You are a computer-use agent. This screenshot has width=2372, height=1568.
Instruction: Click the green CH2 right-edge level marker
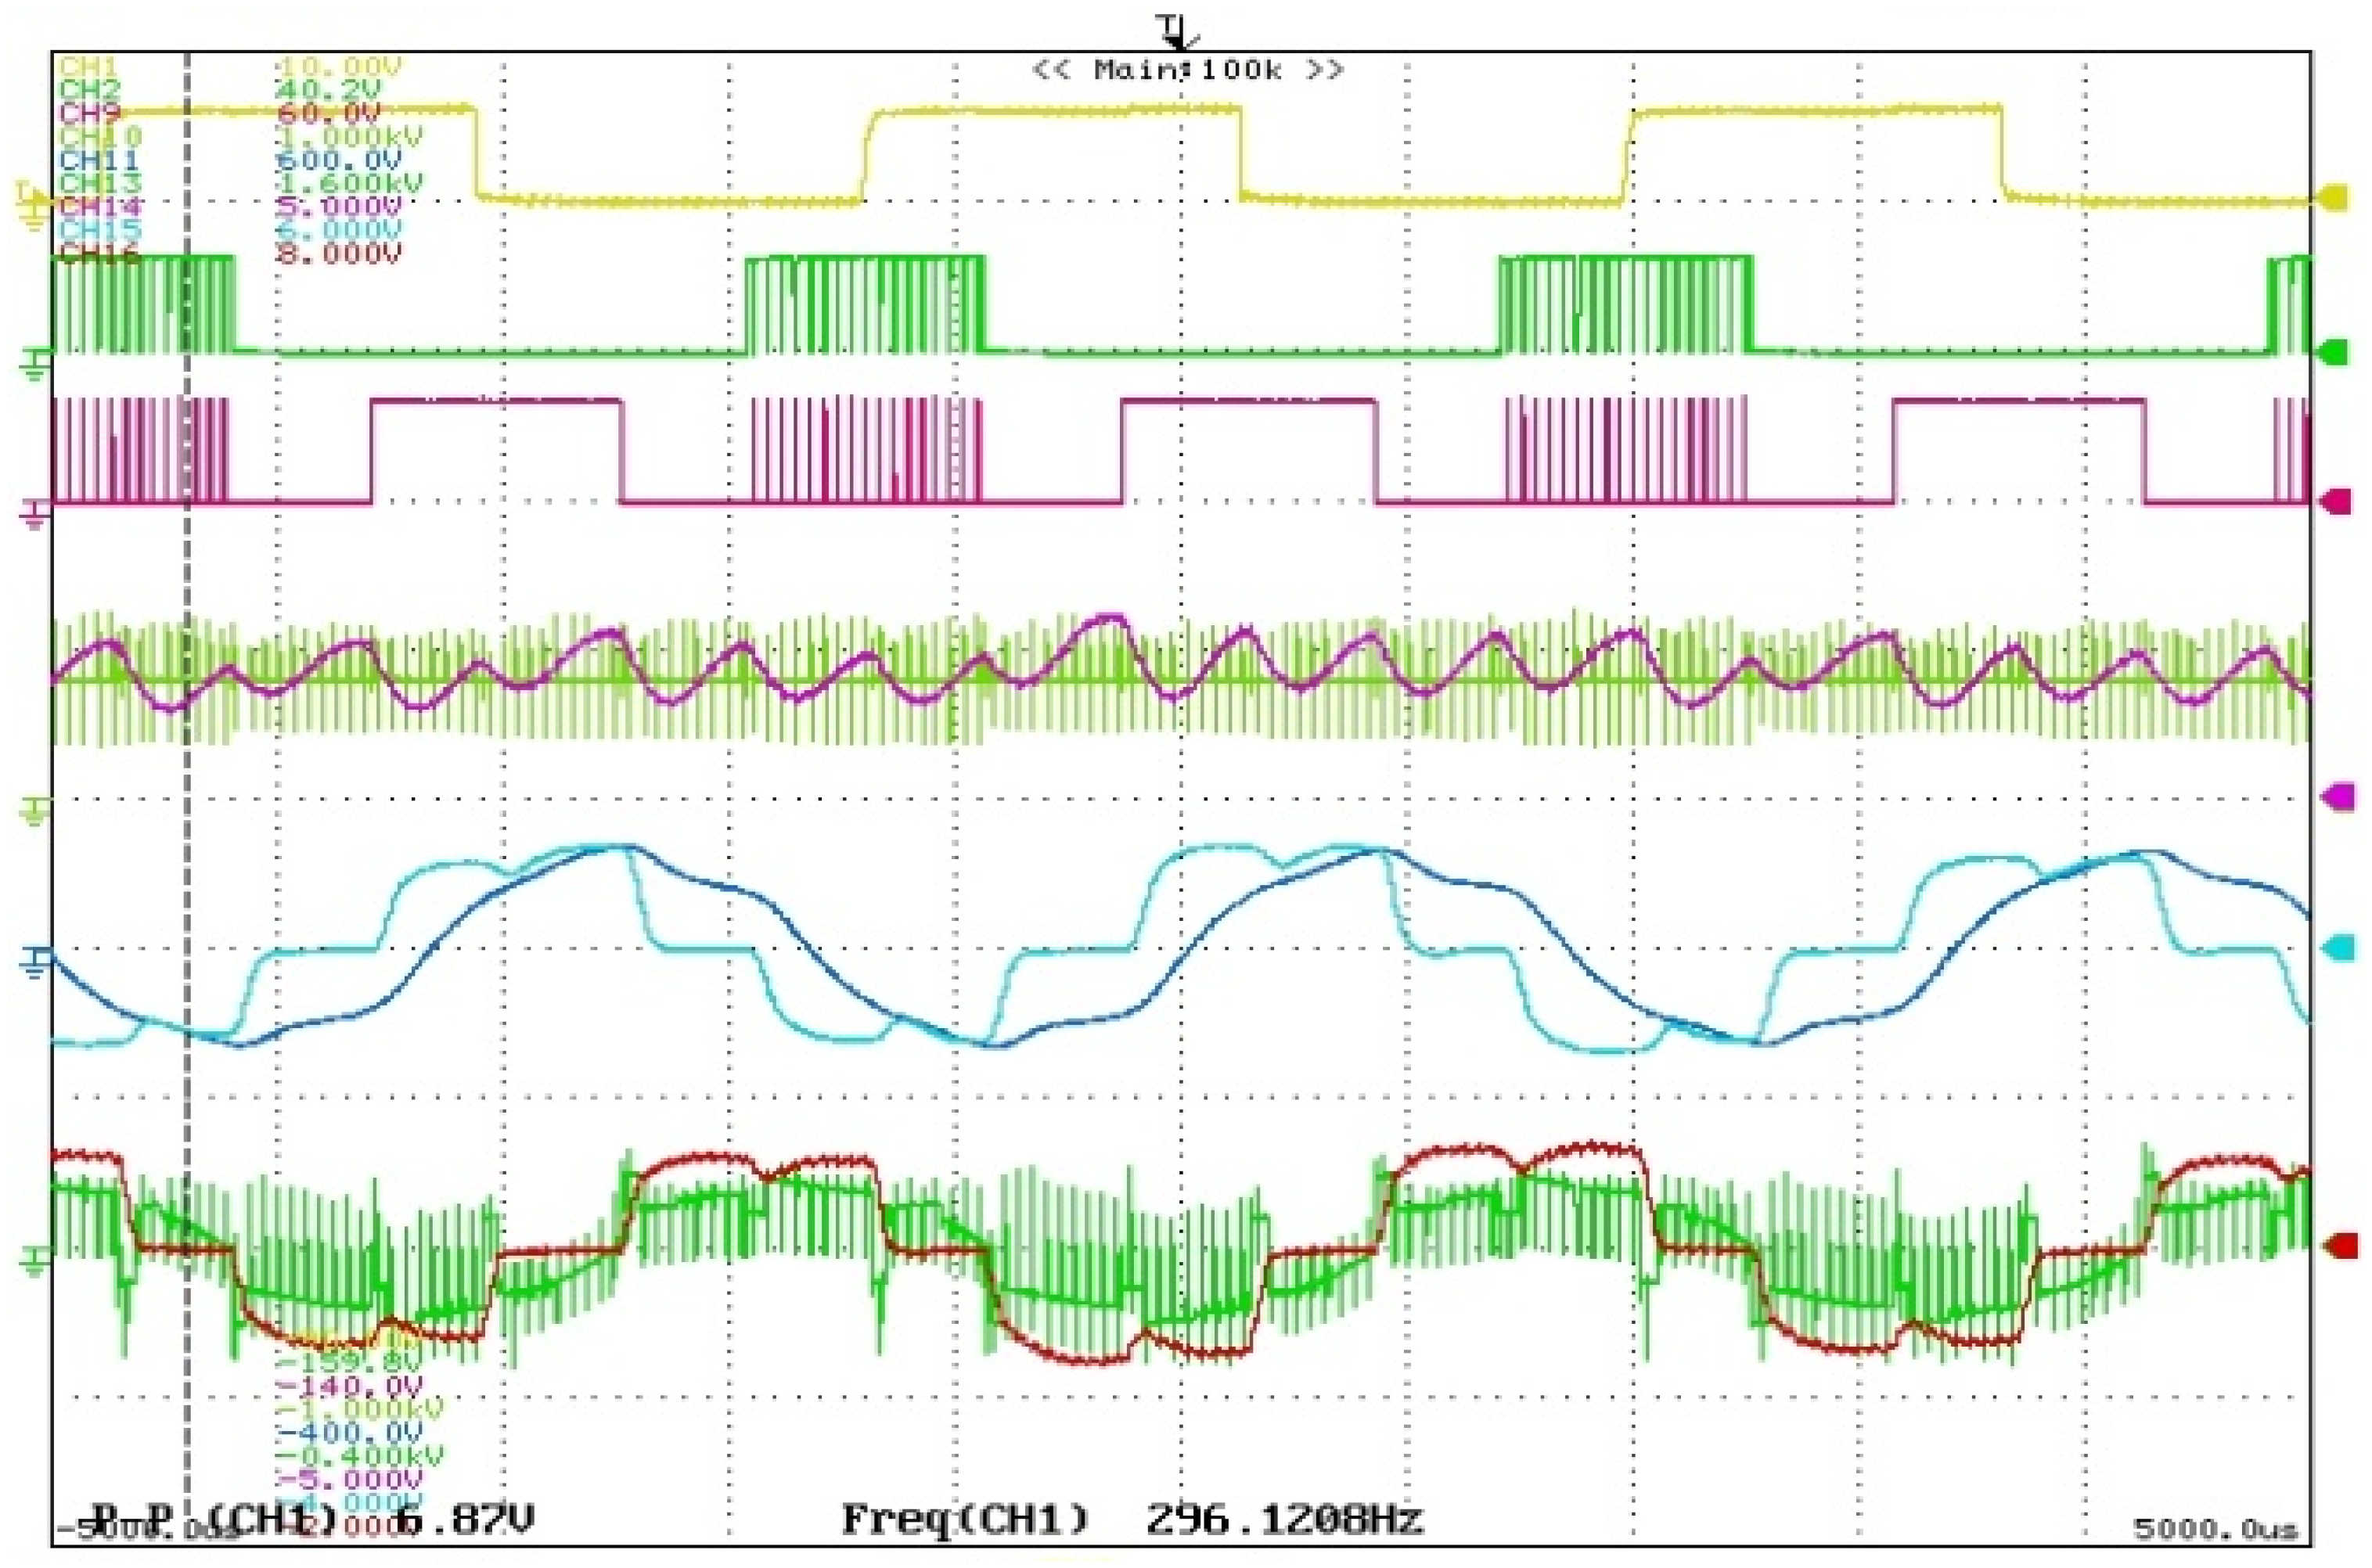(2334, 352)
